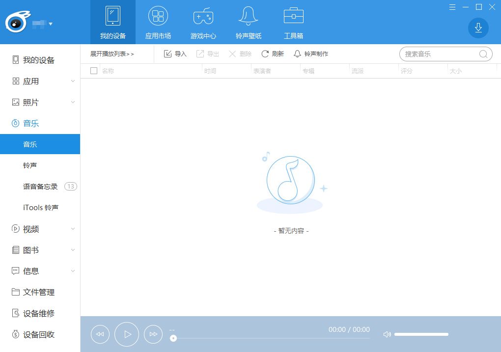Open the App Market (应用市场) icon

[158, 17]
